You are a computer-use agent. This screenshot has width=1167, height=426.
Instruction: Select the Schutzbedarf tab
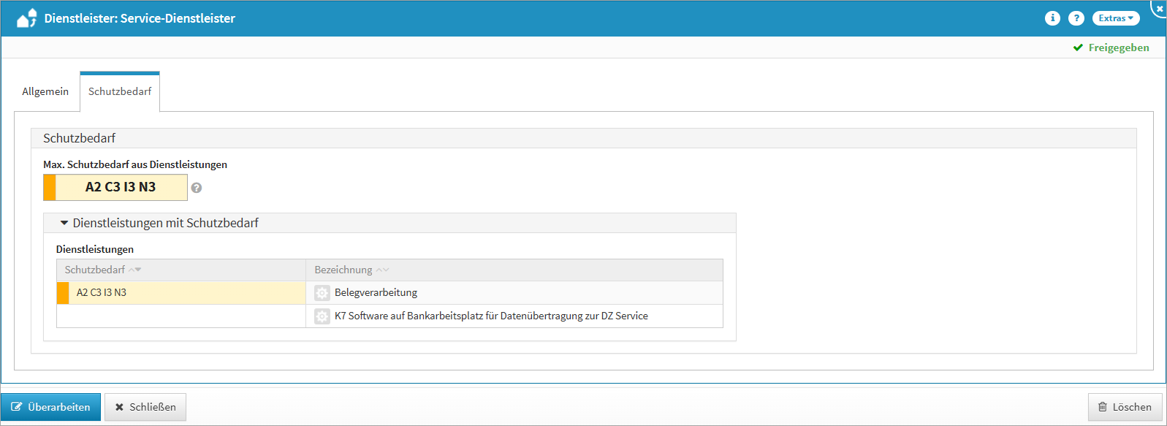(x=120, y=91)
